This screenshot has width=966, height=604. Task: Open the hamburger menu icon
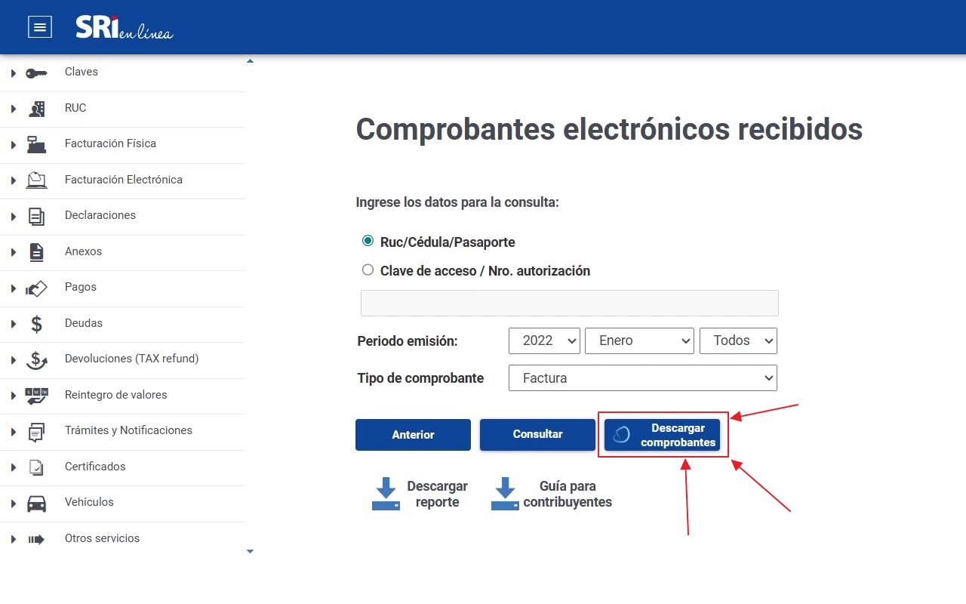pos(40,27)
